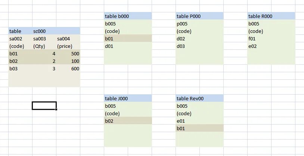304x156 pixels.
Task: Click the 'sa003' column label cell
Action: point(44,39)
